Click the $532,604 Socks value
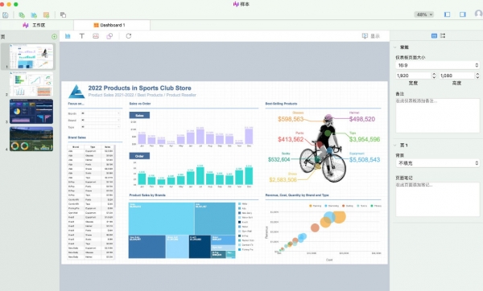The width and height of the screenshot is (483, 291). [279, 160]
